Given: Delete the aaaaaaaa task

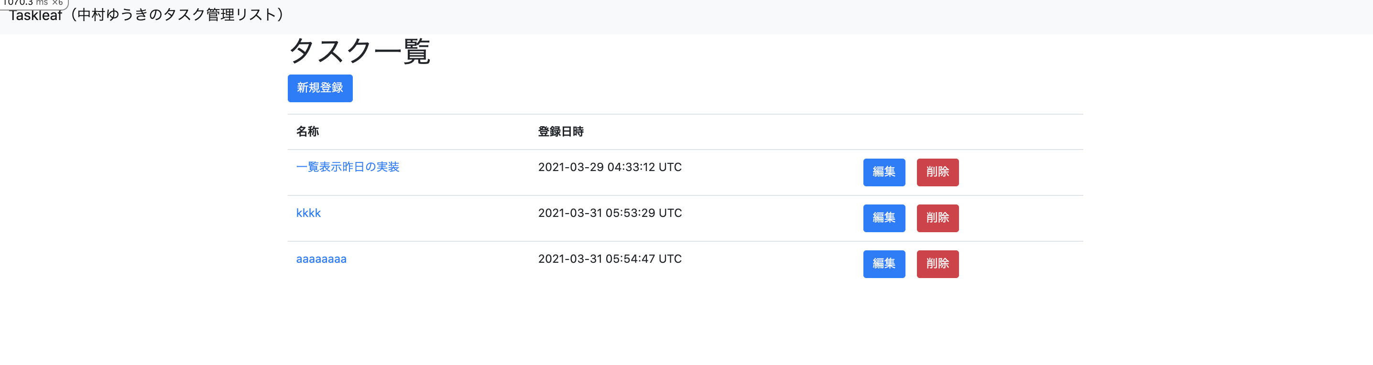Looking at the screenshot, I should tap(937, 264).
